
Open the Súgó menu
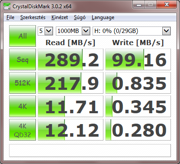pyautogui.click(x=80, y=17)
